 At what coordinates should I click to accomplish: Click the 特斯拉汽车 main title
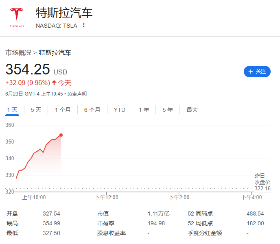(64, 13)
